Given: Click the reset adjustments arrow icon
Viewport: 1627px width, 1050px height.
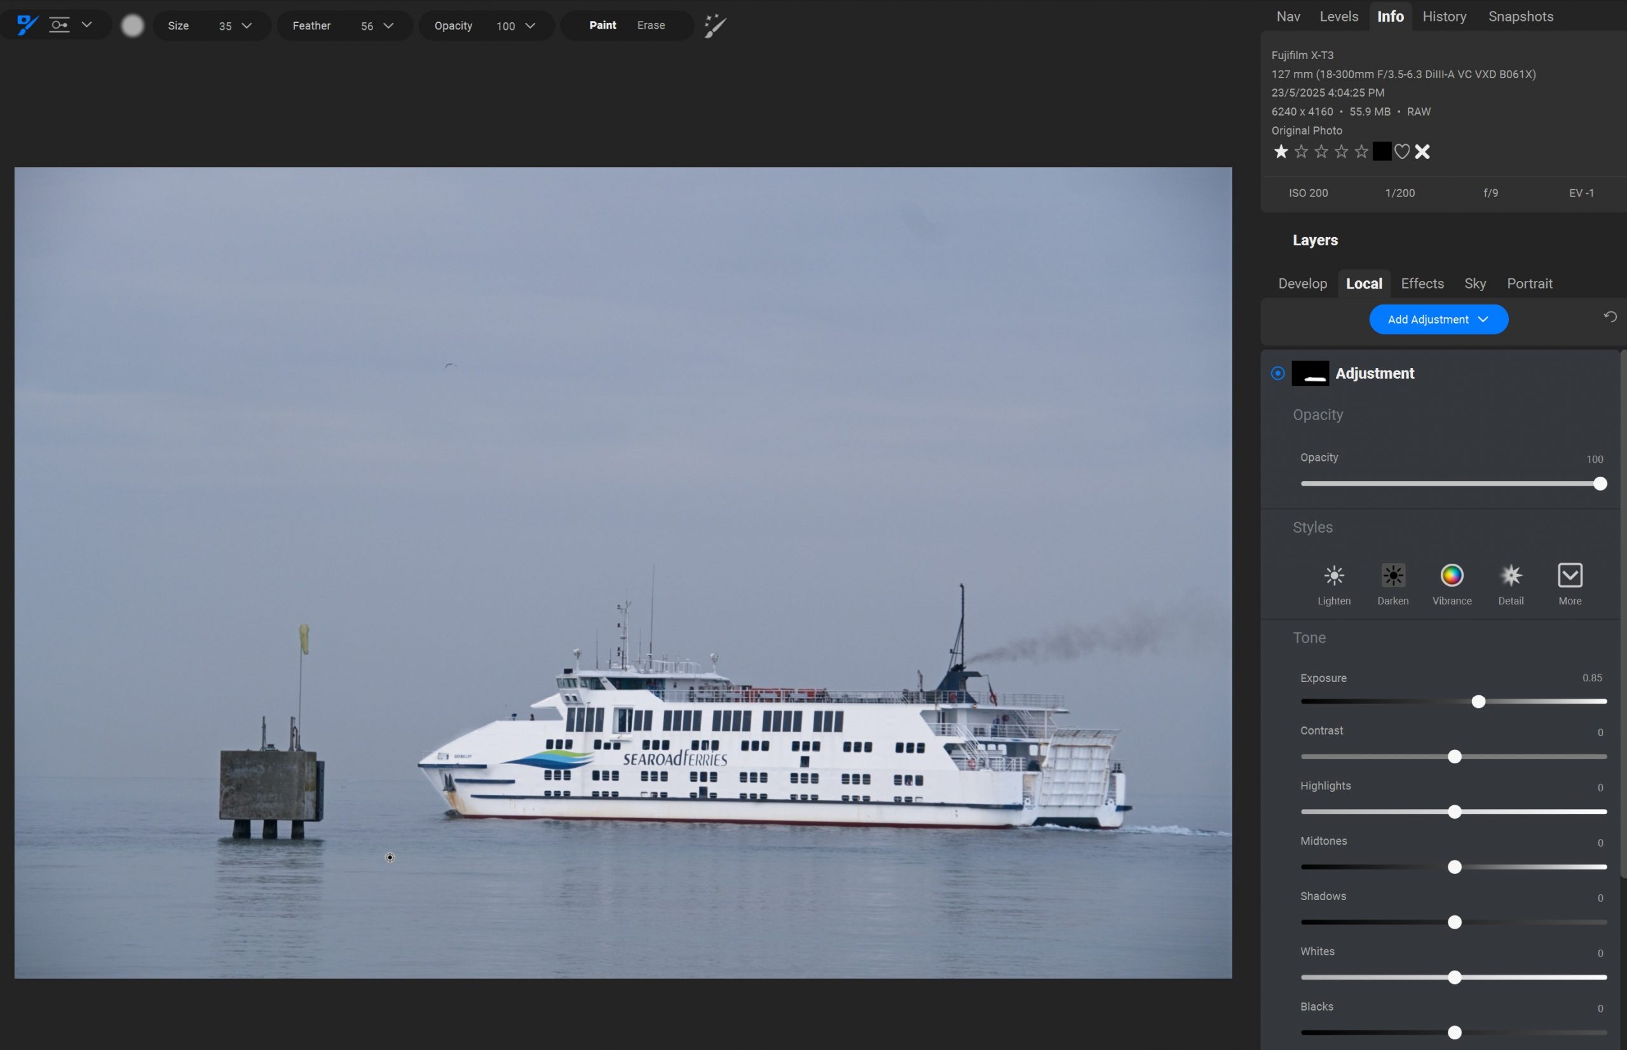Looking at the screenshot, I should click(1610, 317).
